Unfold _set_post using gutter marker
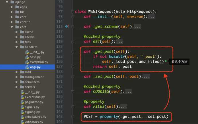The width and height of the screenshot is (198, 124). (73, 77)
